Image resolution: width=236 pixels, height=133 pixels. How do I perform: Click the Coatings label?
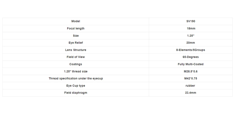click(76, 64)
